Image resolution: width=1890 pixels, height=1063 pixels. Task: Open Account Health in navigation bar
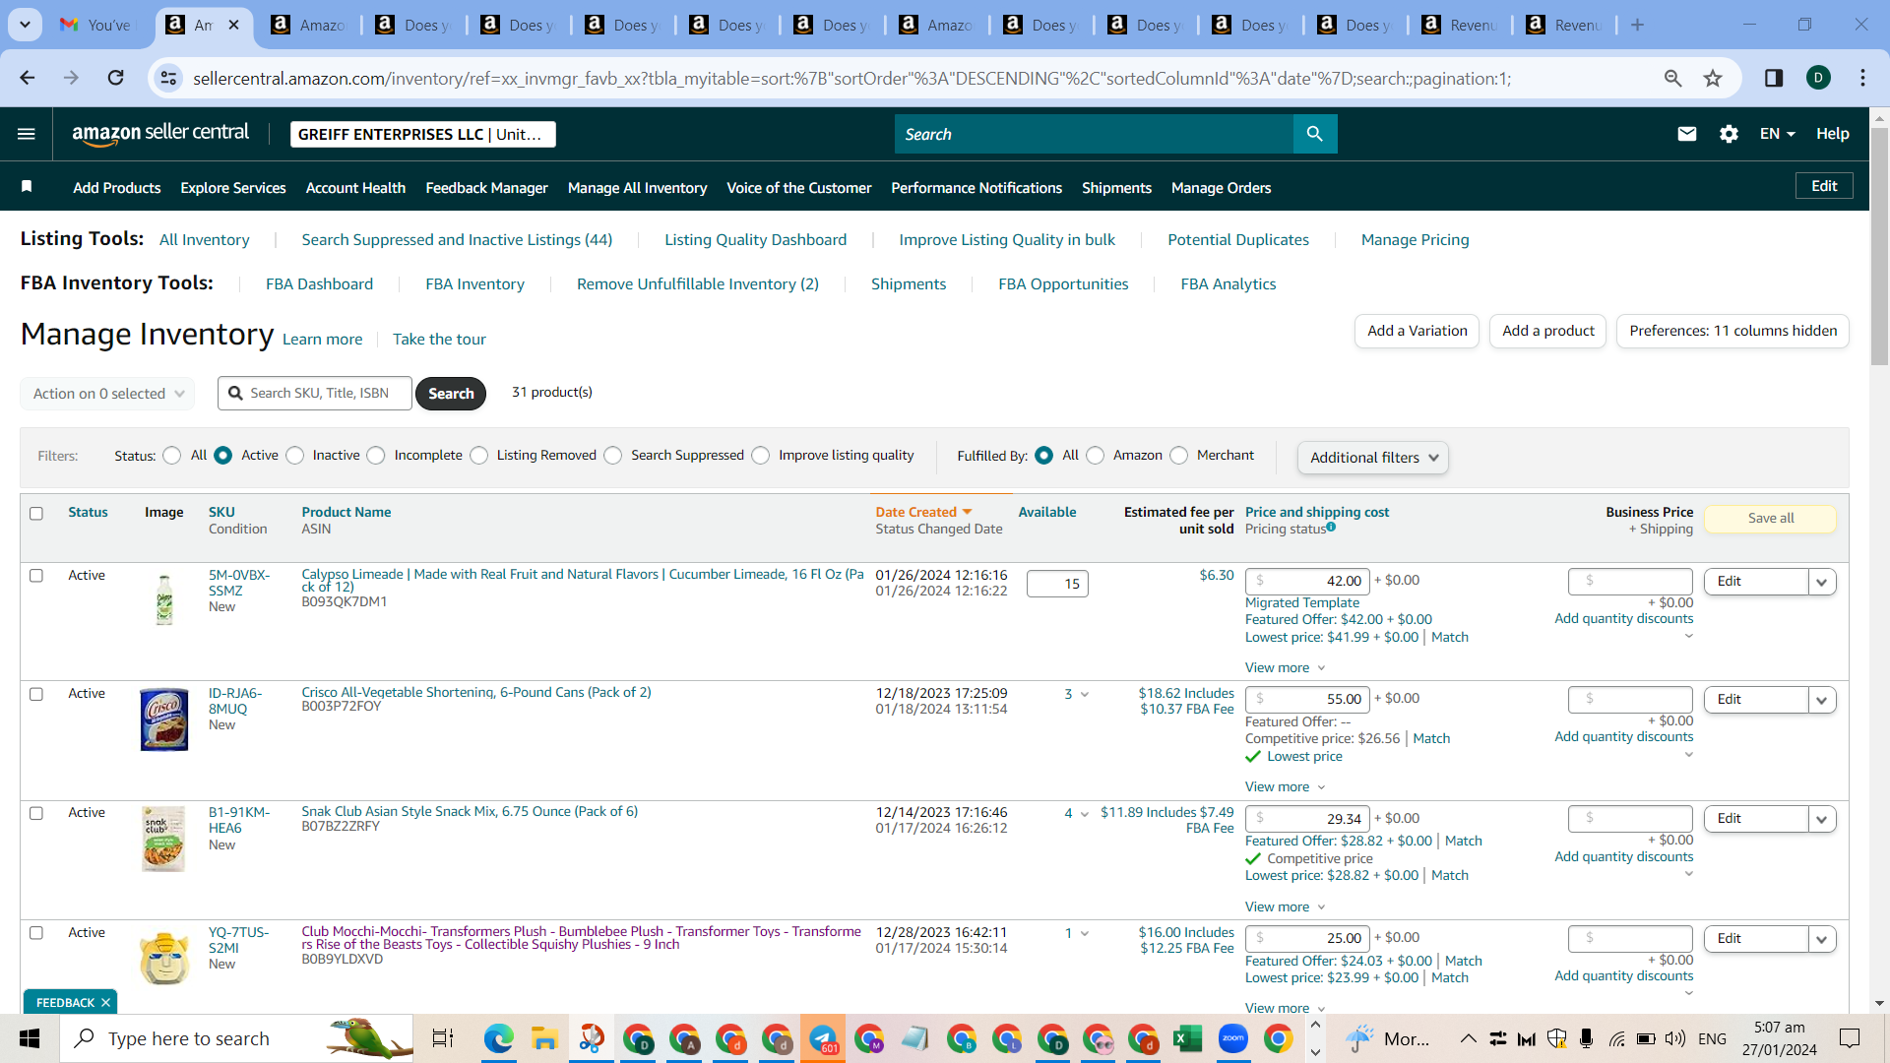click(x=355, y=188)
